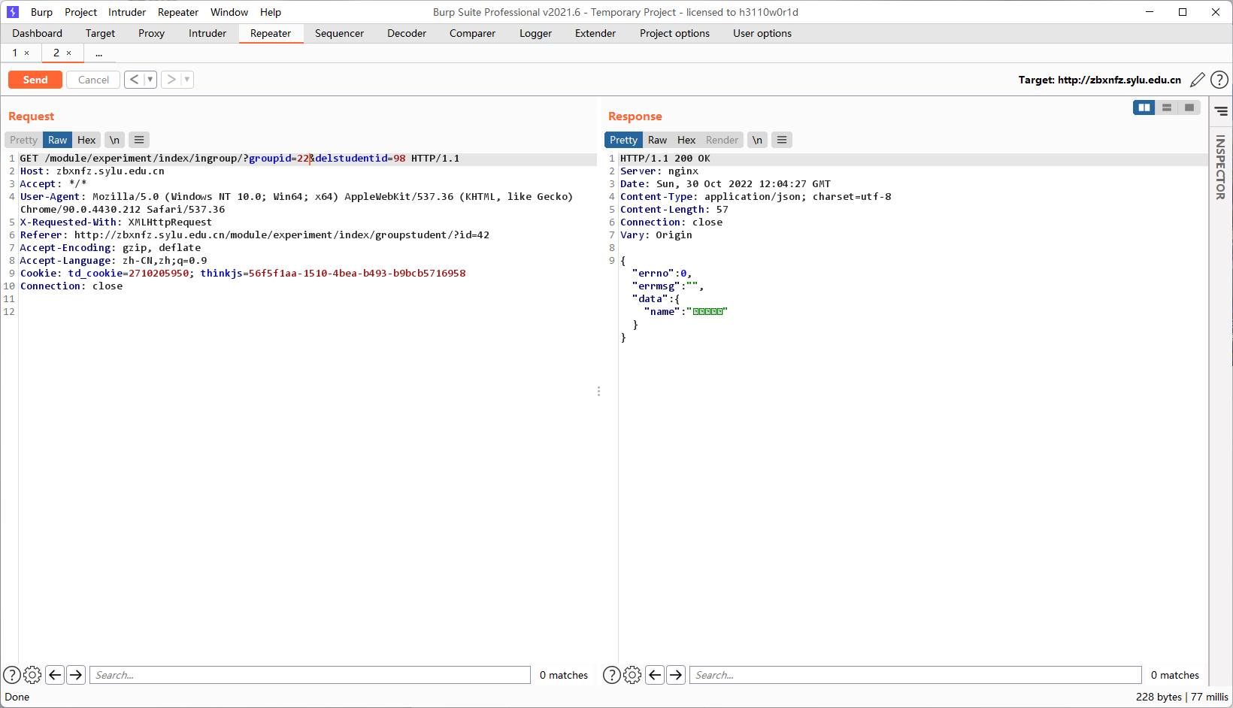Screen dimensions: 1233x708
Task: Open request search settings gear
Action: pos(32,675)
